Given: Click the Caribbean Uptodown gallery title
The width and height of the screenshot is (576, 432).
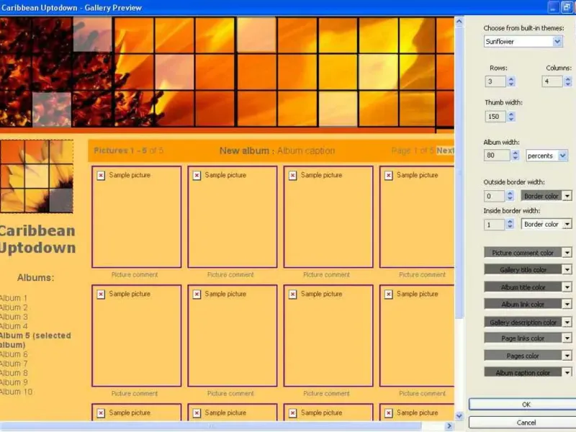Looking at the screenshot, I should [x=37, y=239].
